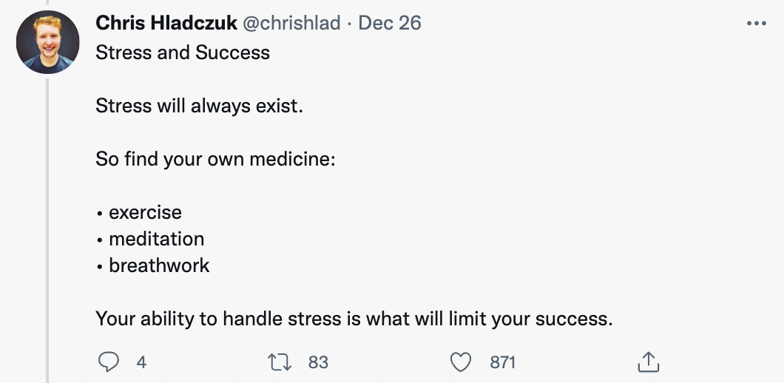Click the "Stress and Success" title line
The width and height of the screenshot is (784, 383).
[x=183, y=52]
